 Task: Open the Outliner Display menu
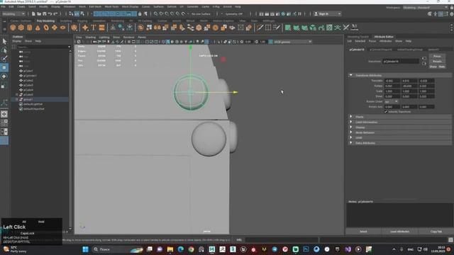coord(16,41)
